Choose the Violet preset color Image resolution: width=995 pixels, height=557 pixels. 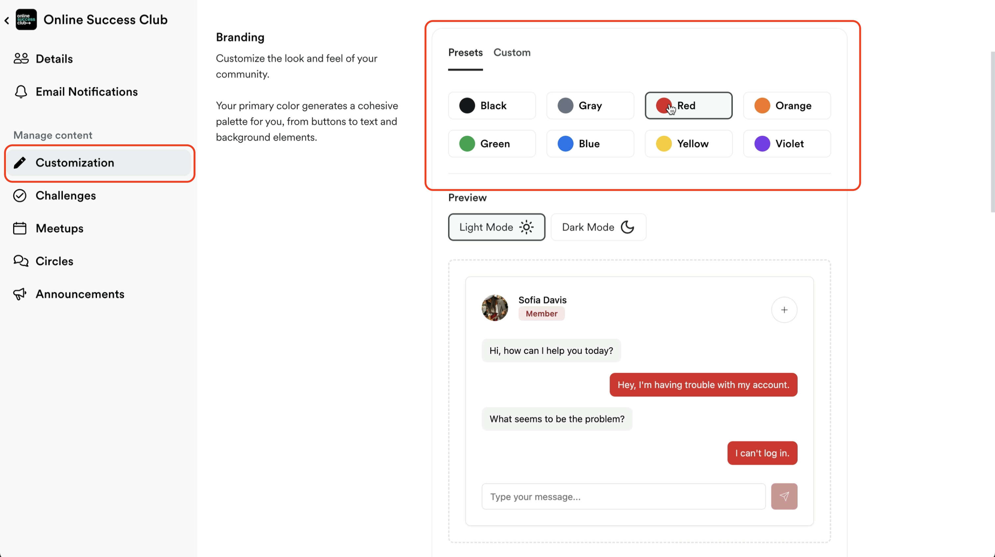click(786, 144)
